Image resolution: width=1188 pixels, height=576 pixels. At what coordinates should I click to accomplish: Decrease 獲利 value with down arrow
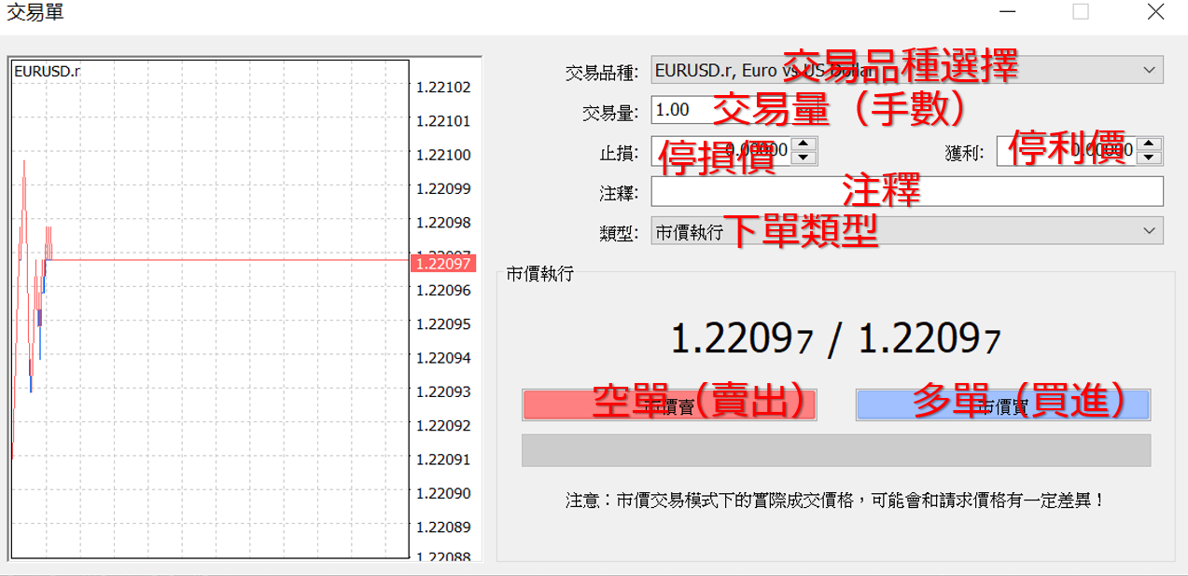point(1151,158)
